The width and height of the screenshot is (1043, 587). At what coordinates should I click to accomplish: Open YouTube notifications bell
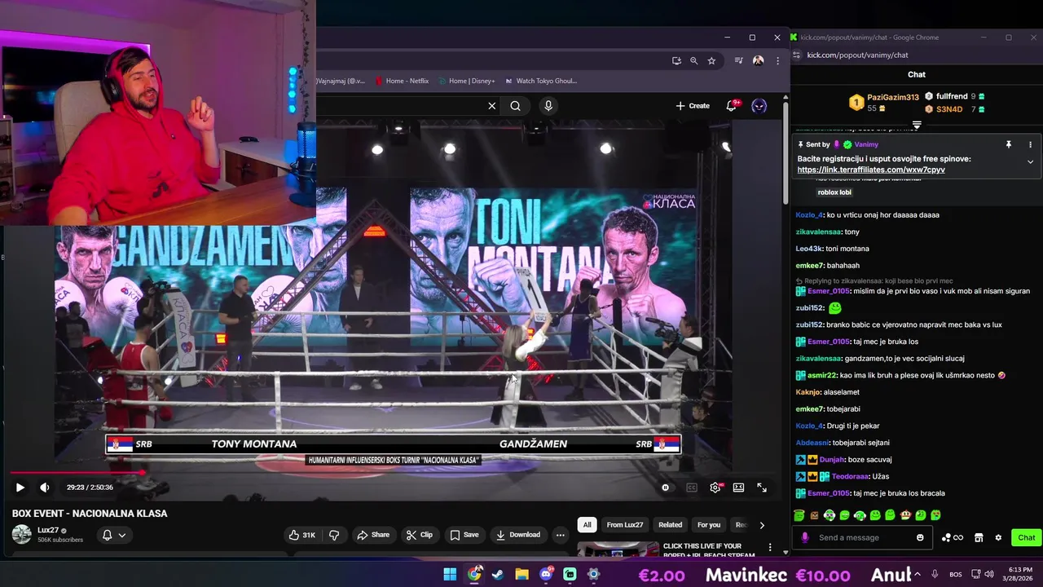(732, 106)
